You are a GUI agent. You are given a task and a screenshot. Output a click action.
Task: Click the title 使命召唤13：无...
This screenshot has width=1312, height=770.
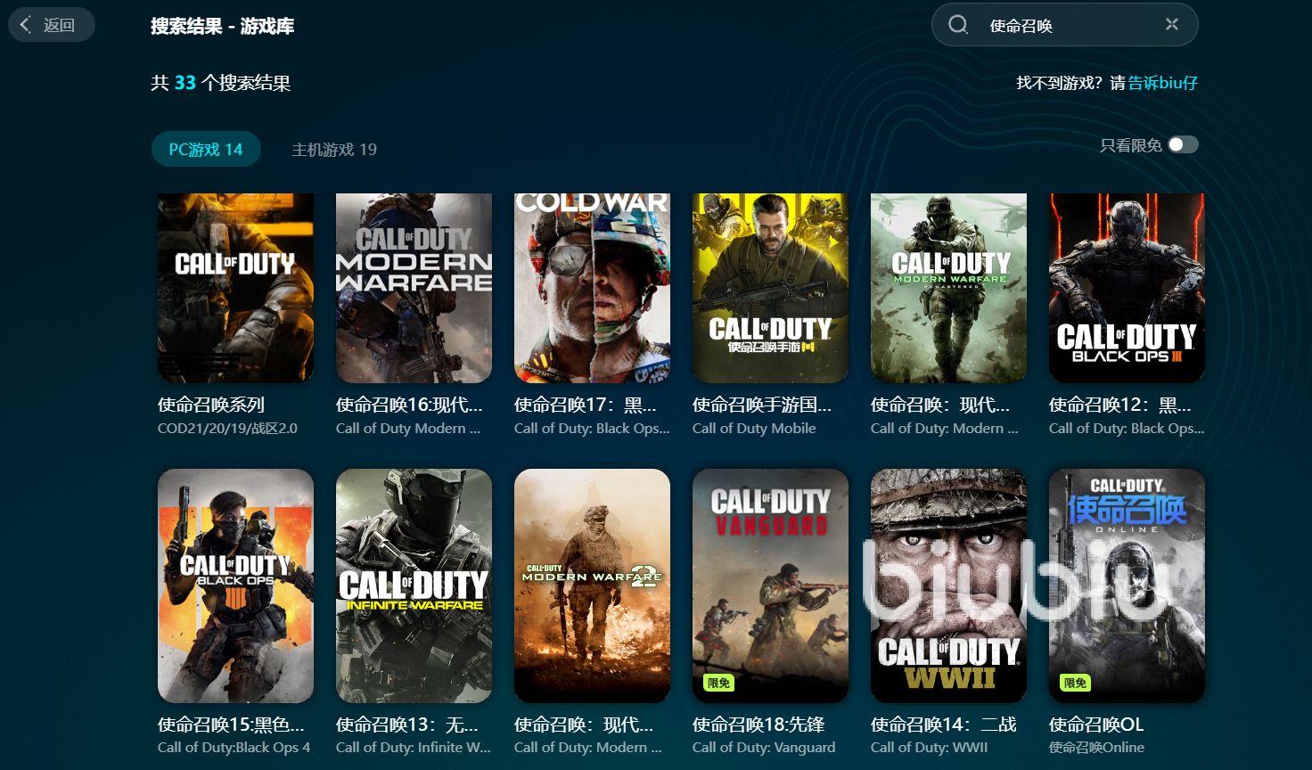pyautogui.click(x=407, y=725)
